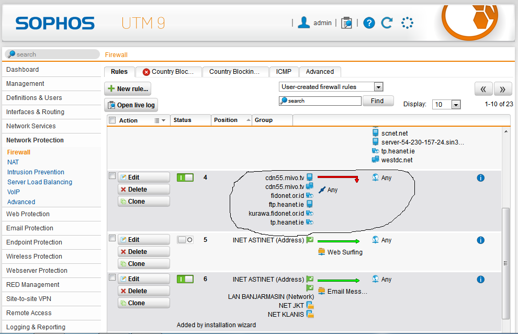Open the Action column menu dropdown
The height and width of the screenshot is (334, 518).
coord(160,121)
